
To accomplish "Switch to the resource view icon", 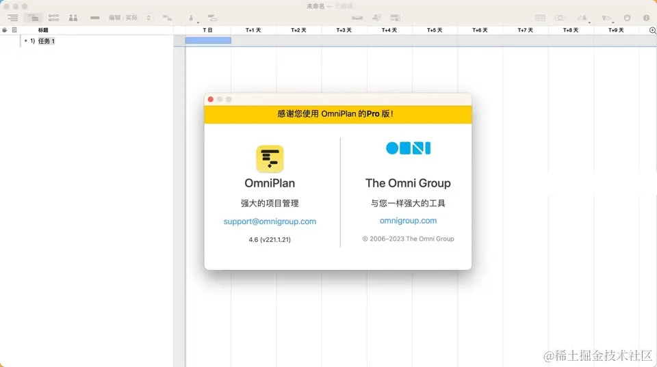I will (x=73, y=18).
